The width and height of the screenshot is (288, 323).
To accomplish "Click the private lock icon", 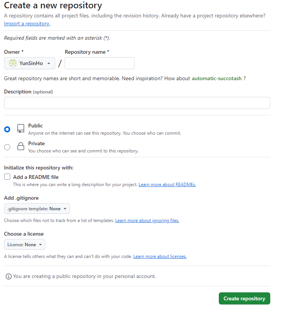I will click(x=21, y=146).
